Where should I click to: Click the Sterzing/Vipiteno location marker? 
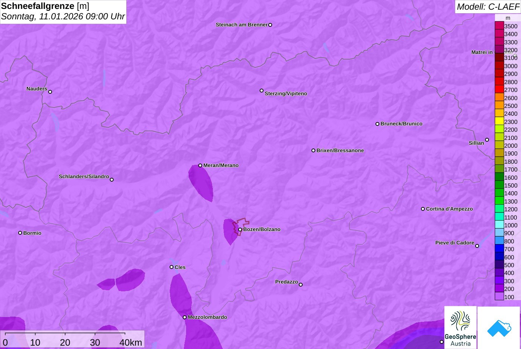click(x=262, y=90)
